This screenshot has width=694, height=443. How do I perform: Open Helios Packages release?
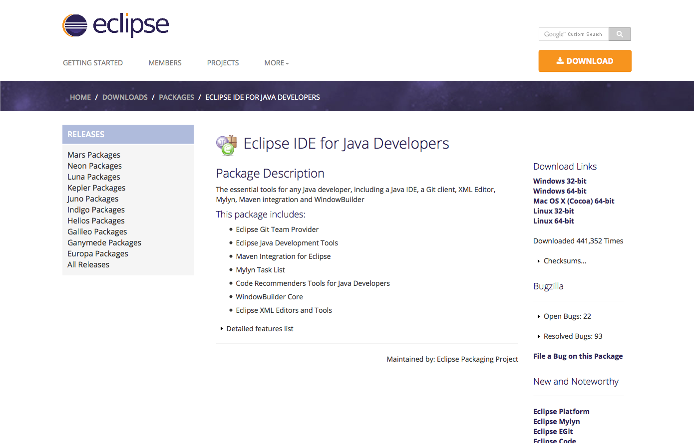pos(96,221)
